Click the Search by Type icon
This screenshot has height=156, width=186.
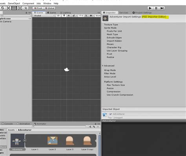(x=90, y=127)
